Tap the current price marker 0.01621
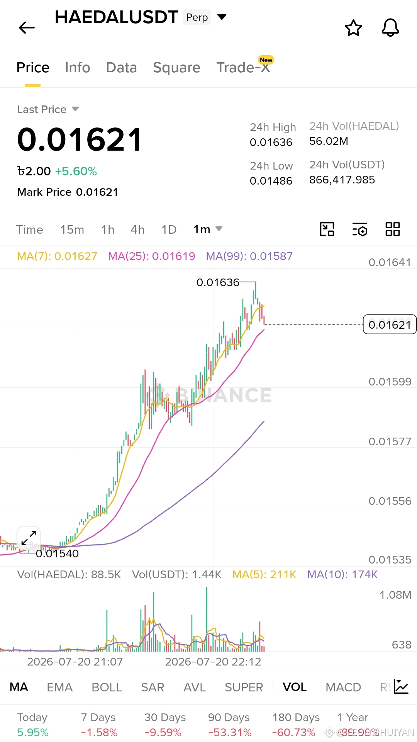This screenshot has width=417, height=742. (x=390, y=324)
